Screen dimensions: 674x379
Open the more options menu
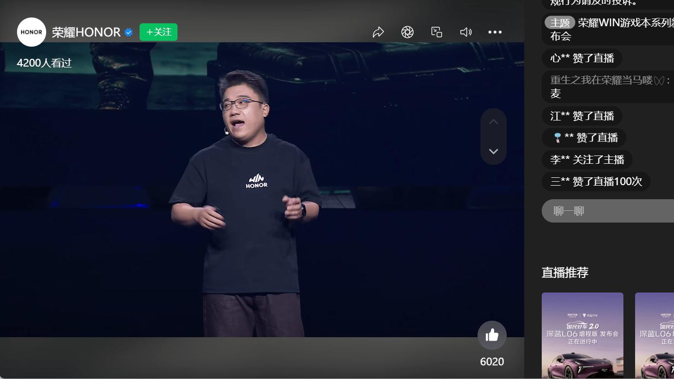coord(495,32)
